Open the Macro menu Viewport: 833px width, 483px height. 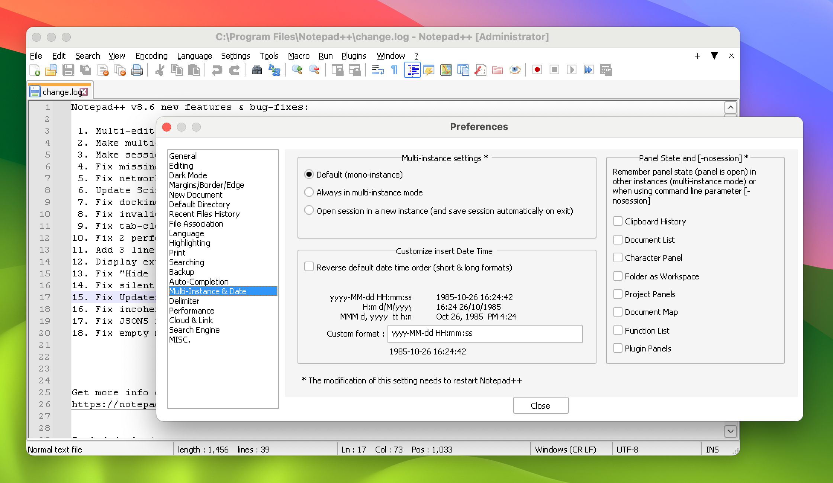(298, 56)
